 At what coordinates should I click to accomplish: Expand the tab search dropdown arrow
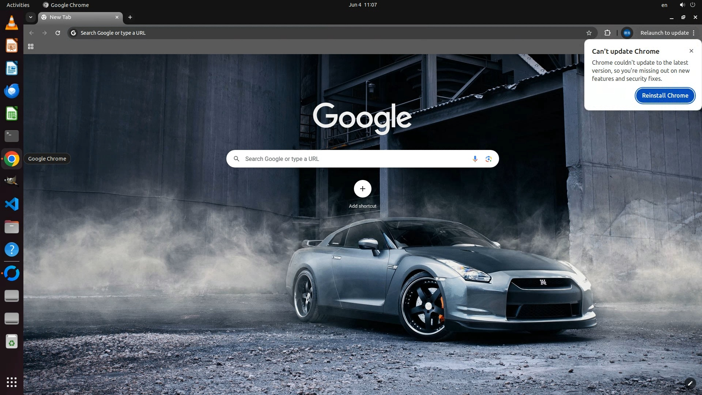point(31,17)
